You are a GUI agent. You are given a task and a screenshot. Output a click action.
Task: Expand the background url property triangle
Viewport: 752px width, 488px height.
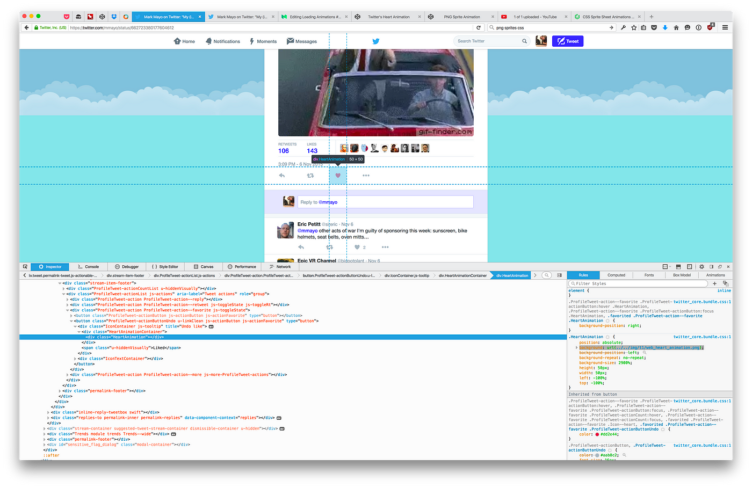[x=576, y=347]
